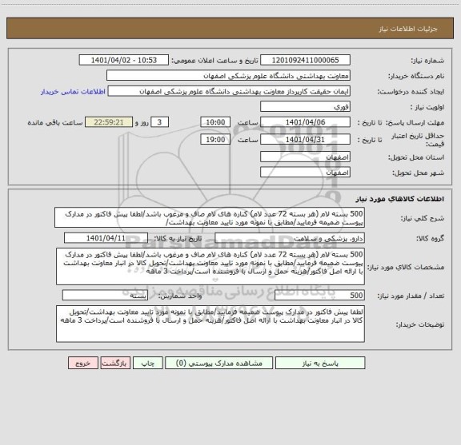Click the price validity date 1401/04/31
Screen dimensions: 461x445
[x=305, y=140]
